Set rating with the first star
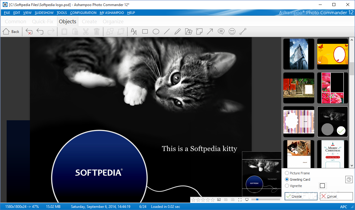 pyautogui.click(x=193, y=200)
